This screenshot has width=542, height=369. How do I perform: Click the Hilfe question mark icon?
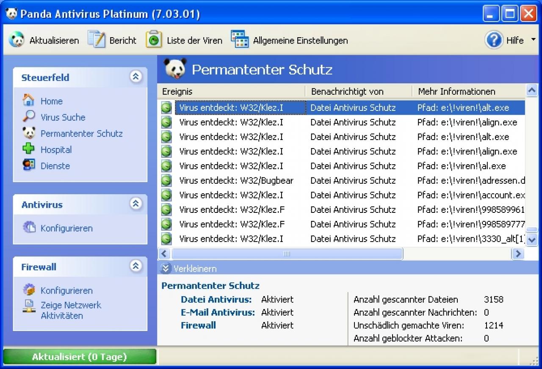tap(494, 40)
